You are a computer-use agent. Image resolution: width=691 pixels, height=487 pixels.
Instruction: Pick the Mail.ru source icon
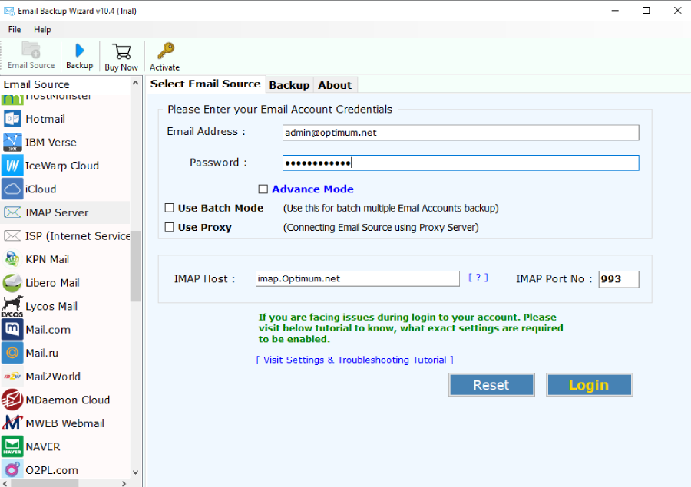[x=12, y=353]
